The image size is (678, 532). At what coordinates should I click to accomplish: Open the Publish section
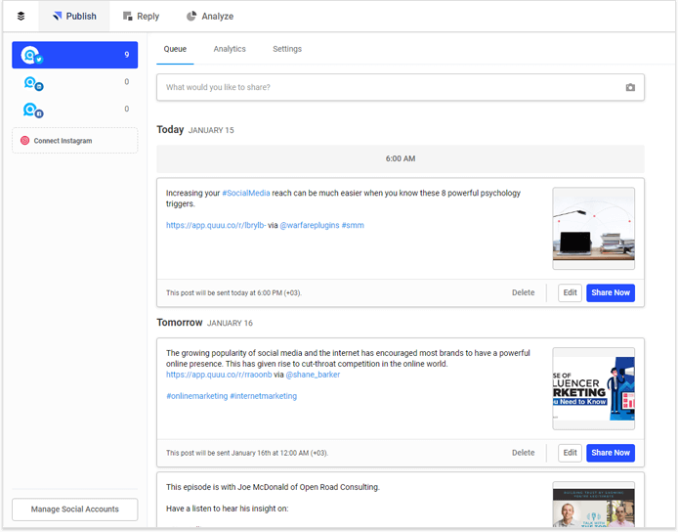coord(74,16)
